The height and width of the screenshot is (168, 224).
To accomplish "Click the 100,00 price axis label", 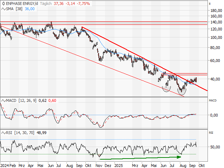I will coord(216,37).
